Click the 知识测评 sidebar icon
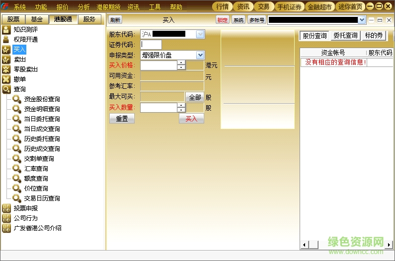 [x=6, y=30]
